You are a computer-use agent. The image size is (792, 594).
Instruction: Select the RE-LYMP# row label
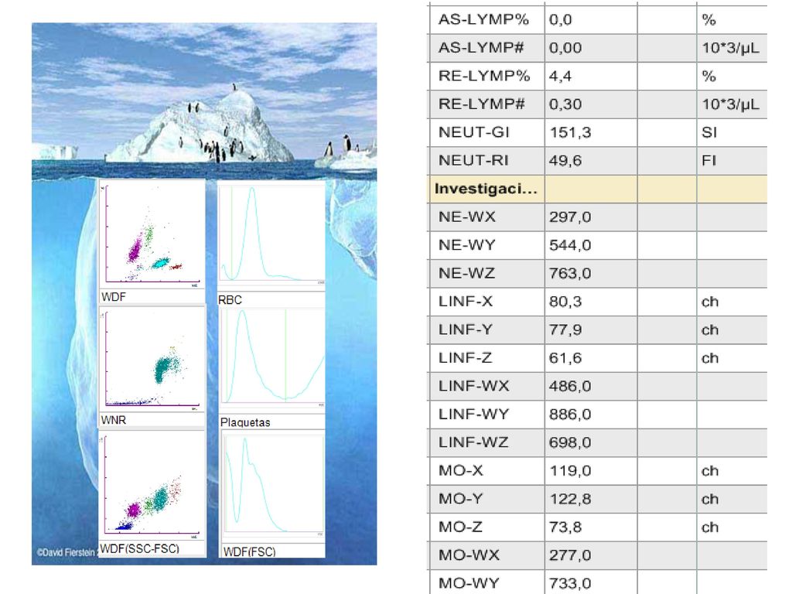481,104
